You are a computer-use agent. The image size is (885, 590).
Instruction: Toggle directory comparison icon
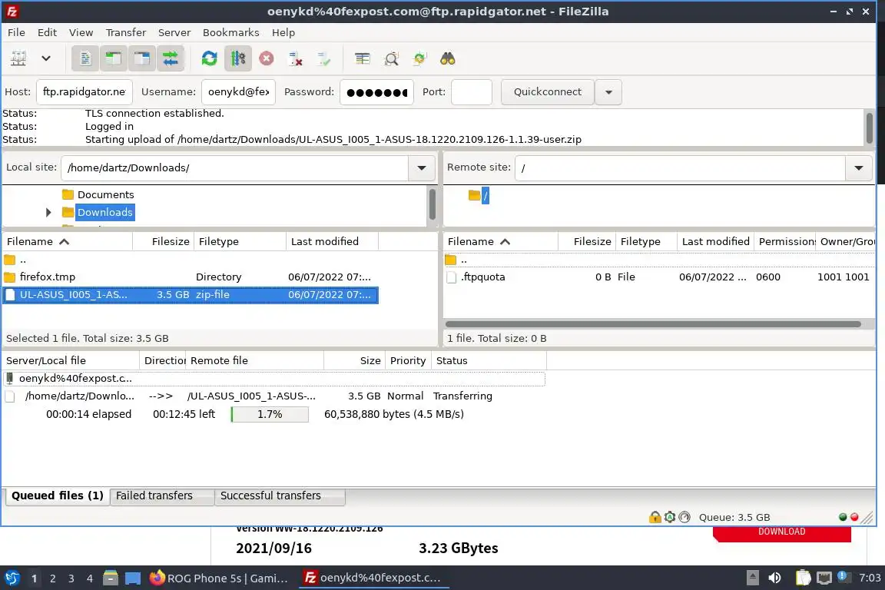pyautogui.click(x=391, y=58)
